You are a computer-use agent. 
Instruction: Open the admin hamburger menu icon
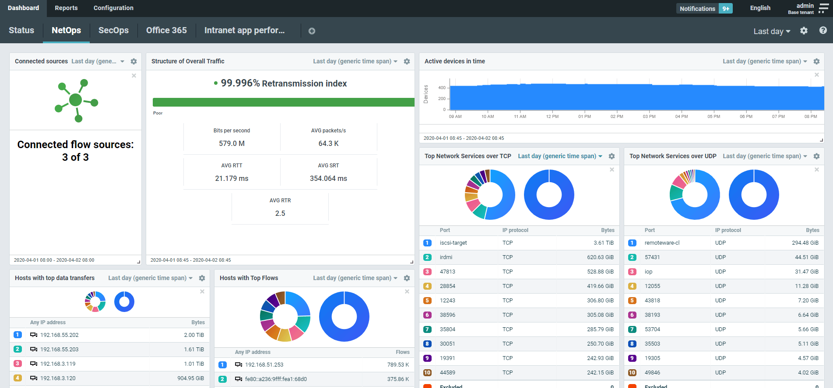(x=823, y=9)
